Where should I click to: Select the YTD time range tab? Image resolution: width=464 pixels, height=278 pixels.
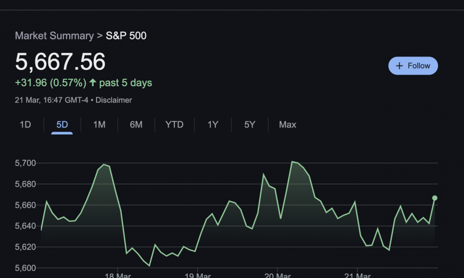[174, 125]
